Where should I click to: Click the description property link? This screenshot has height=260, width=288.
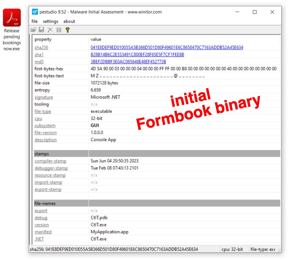(x=46, y=140)
